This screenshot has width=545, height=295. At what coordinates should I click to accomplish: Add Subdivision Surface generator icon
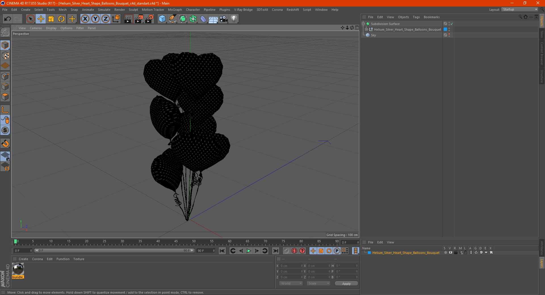[183, 19]
